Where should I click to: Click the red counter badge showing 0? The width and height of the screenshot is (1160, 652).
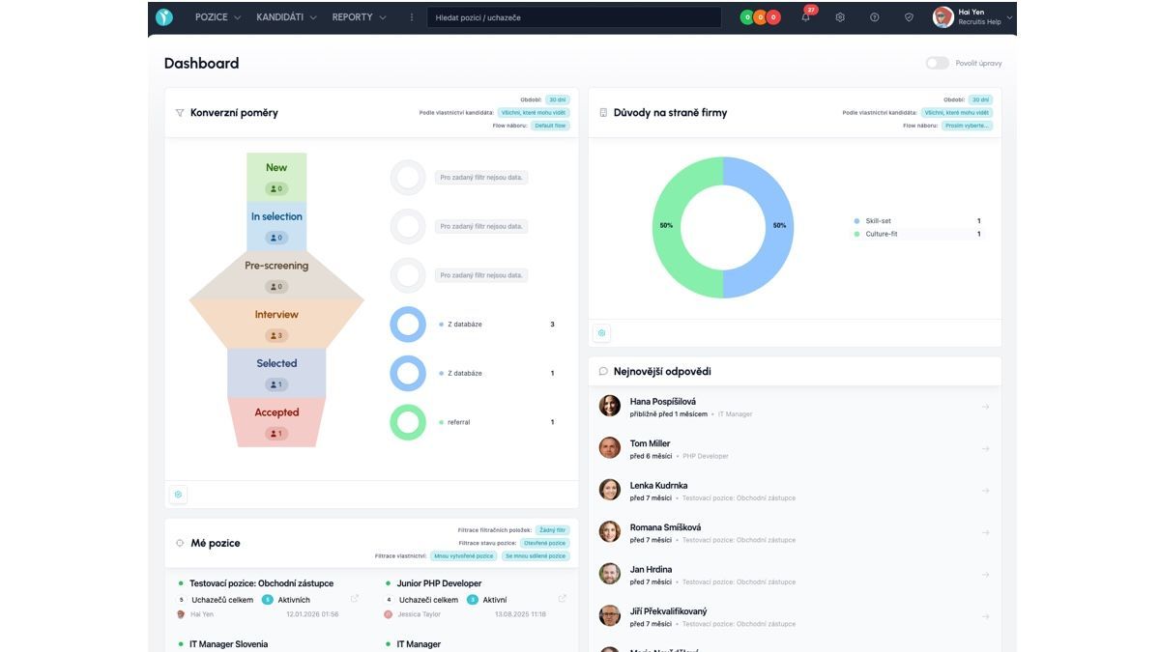773,17
